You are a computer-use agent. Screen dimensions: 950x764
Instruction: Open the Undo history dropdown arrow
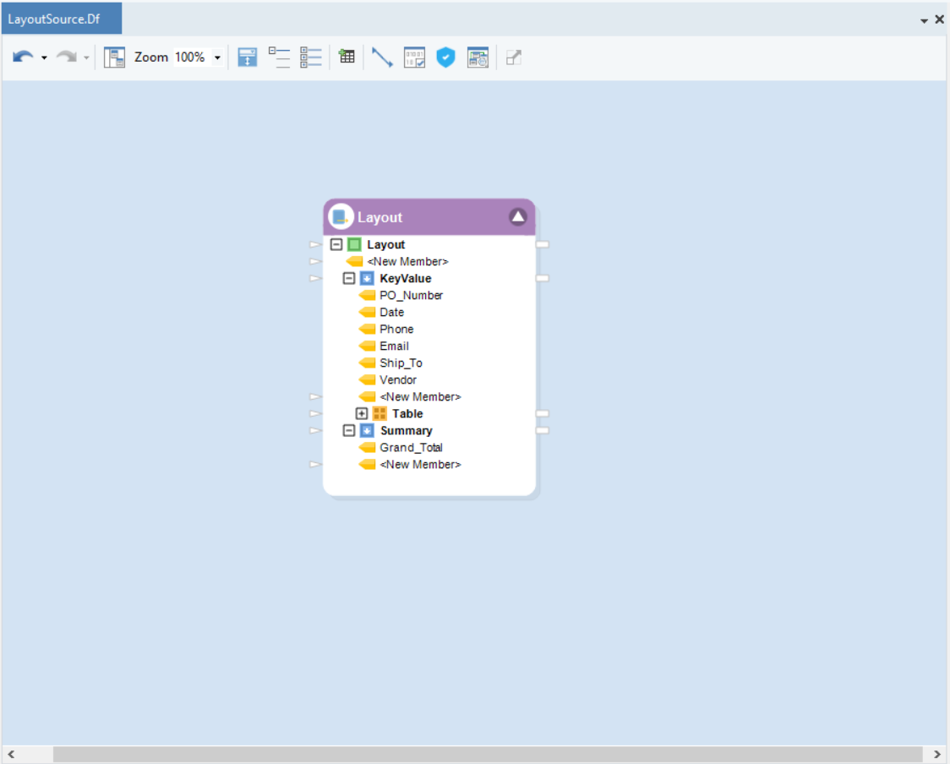(44, 58)
